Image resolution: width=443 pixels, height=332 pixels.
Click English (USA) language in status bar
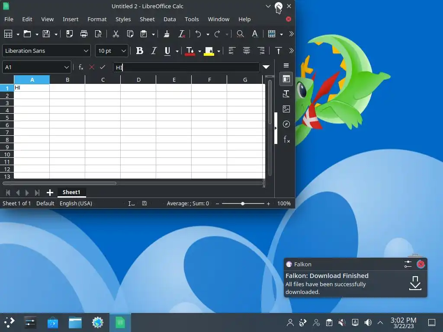coord(76,204)
